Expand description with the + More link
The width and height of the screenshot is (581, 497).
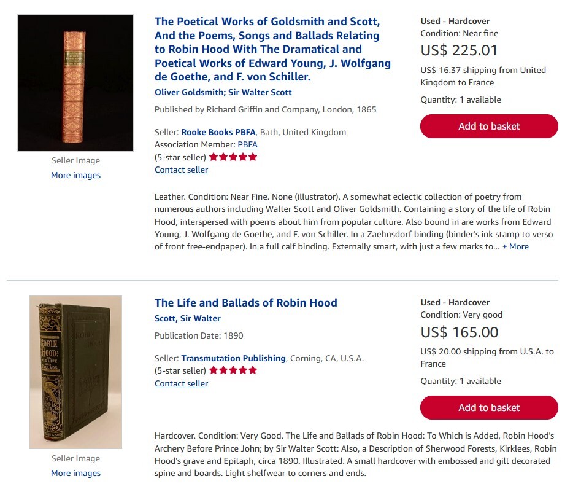[515, 246]
